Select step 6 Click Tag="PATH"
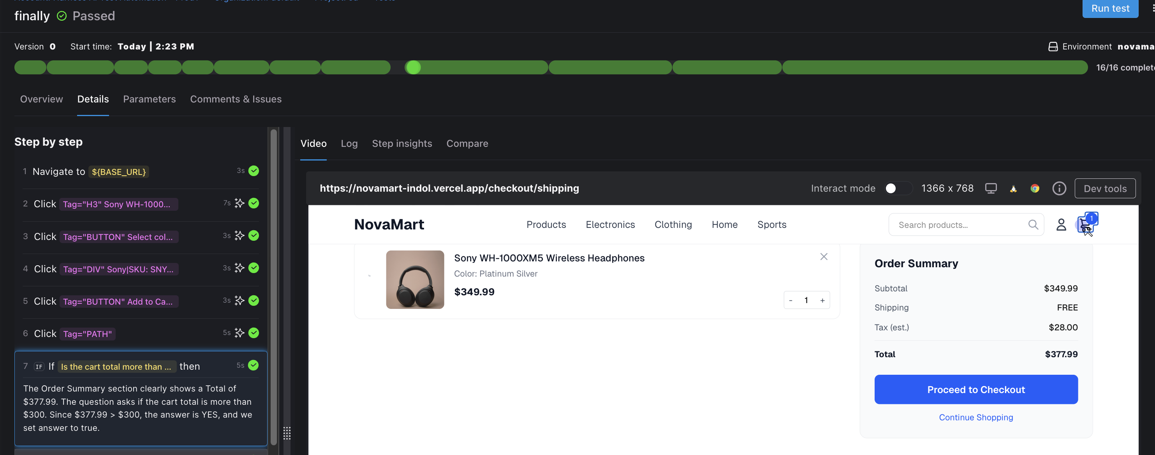Viewport: 1155px width, 455px height. coord(141,333)
